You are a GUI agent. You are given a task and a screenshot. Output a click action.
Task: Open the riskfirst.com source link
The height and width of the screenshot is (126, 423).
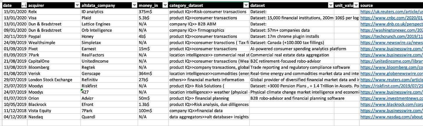pos(391,86)
